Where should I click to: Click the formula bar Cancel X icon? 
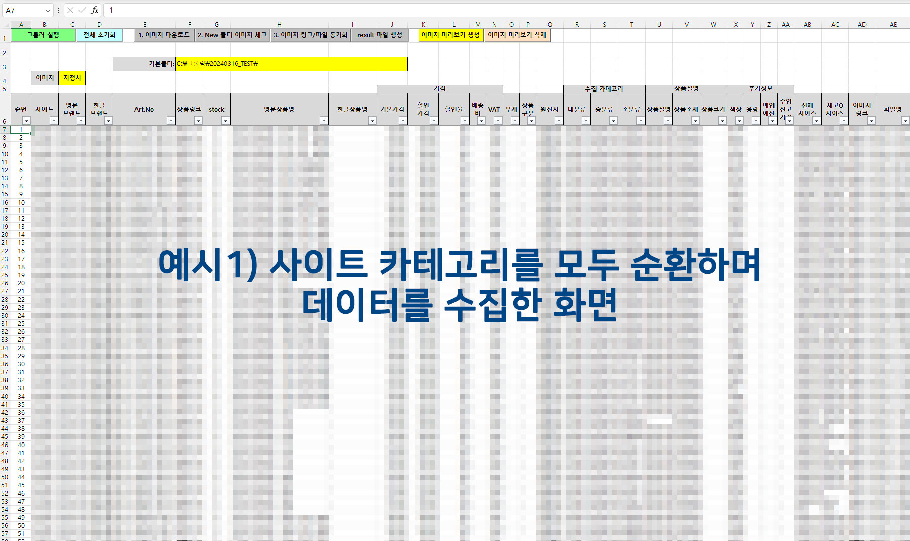(x=70, y=10)
